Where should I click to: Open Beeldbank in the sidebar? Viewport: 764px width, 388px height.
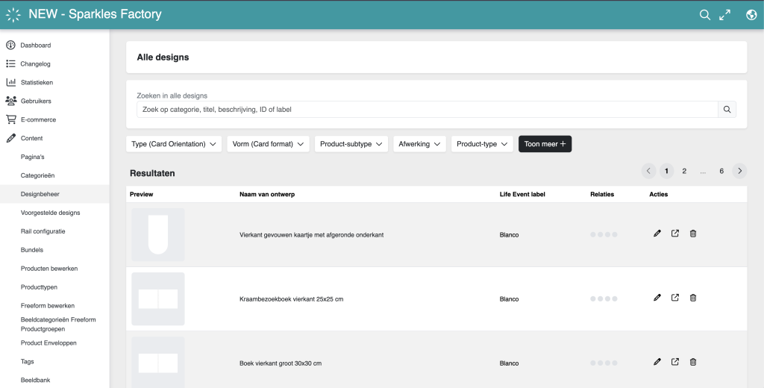click(36, 380)
